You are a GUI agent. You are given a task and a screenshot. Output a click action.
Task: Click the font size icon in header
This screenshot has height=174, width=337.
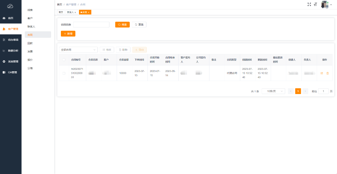click(315, 4)
